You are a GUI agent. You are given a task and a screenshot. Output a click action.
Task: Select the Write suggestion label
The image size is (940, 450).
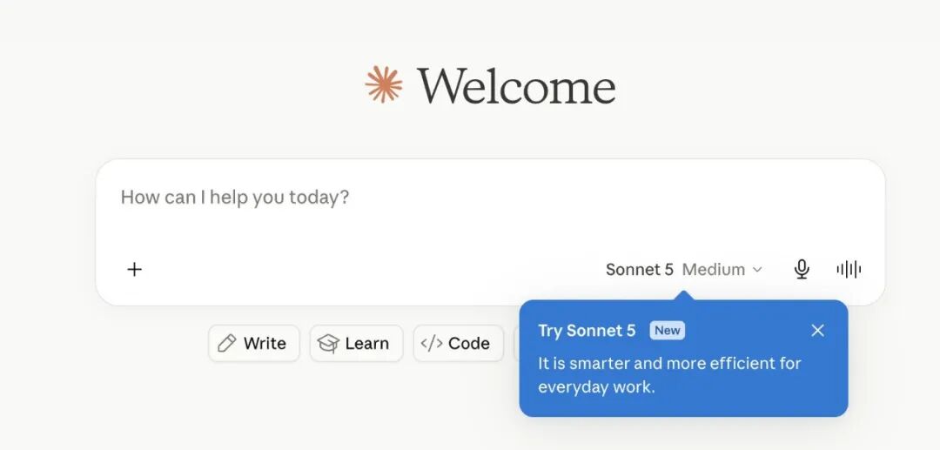click(x=265, y=343)
